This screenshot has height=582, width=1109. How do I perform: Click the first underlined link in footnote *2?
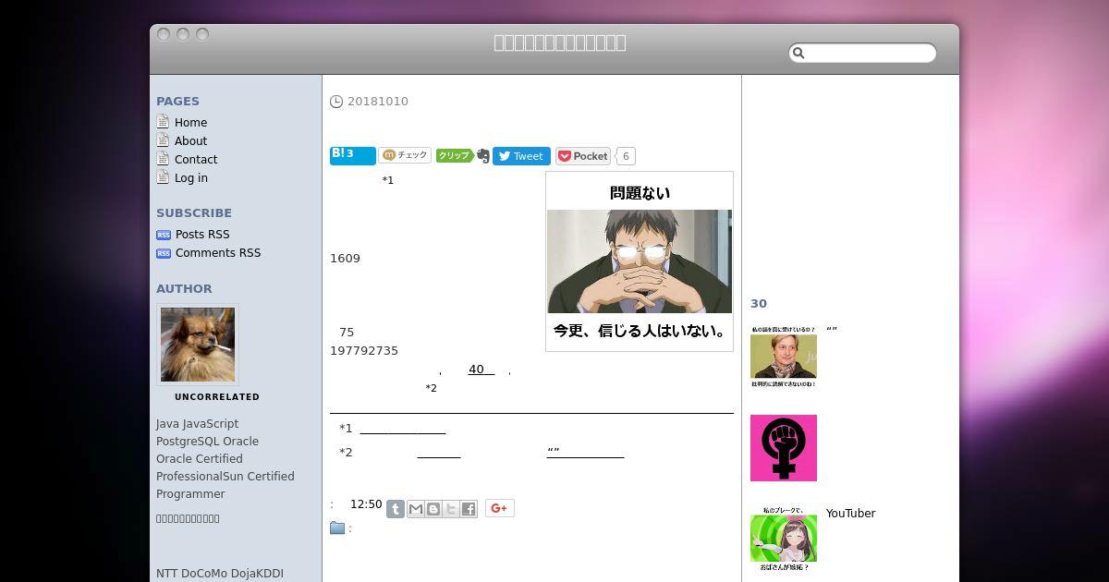pyautogui.click(x=439, y=452)
